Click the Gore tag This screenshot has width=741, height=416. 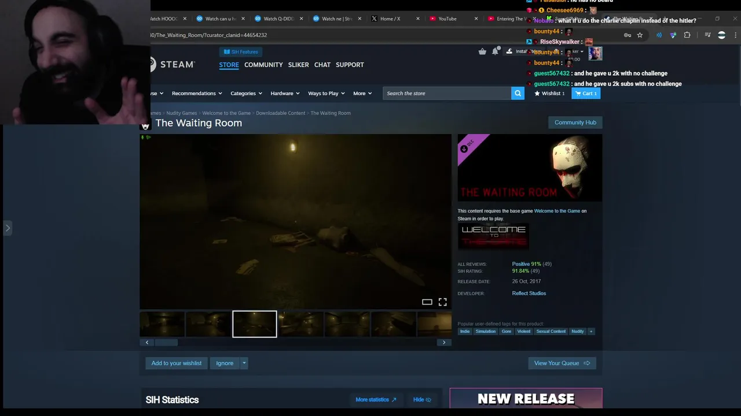507,331
